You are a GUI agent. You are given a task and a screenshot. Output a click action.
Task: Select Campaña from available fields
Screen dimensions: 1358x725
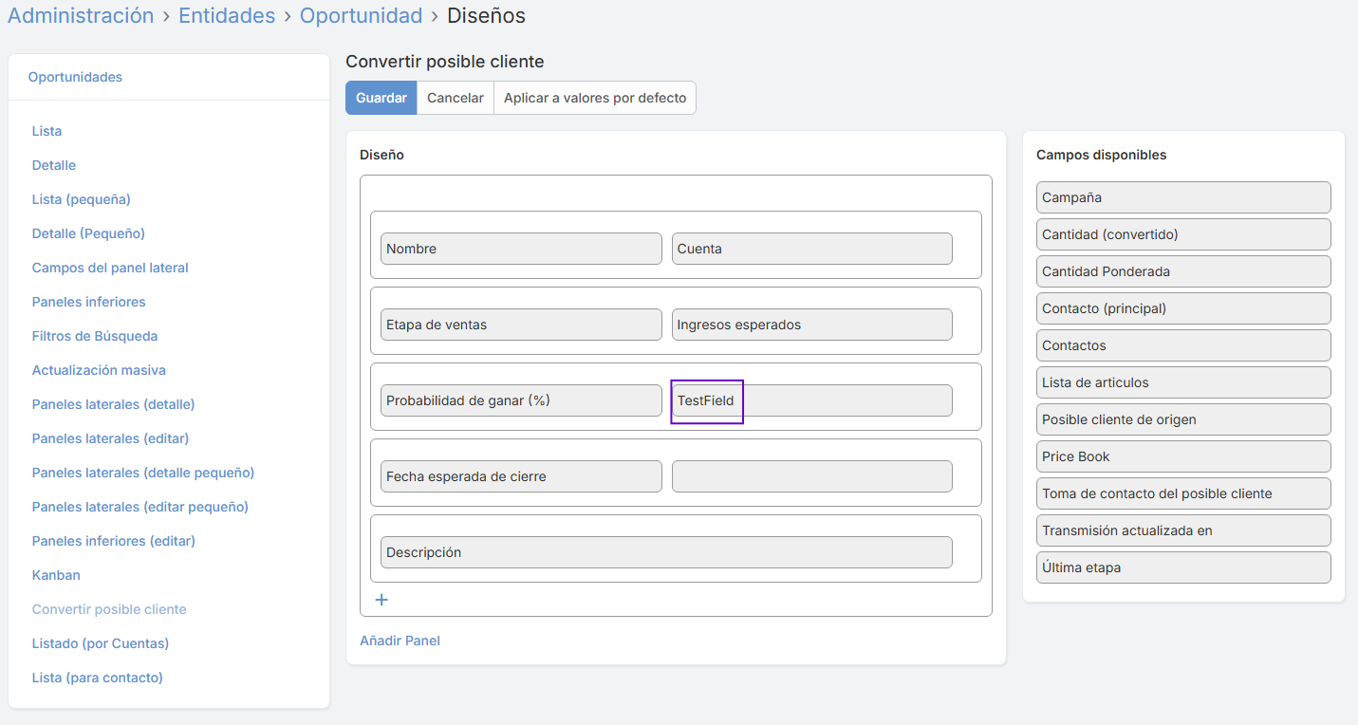point(1182,197)
